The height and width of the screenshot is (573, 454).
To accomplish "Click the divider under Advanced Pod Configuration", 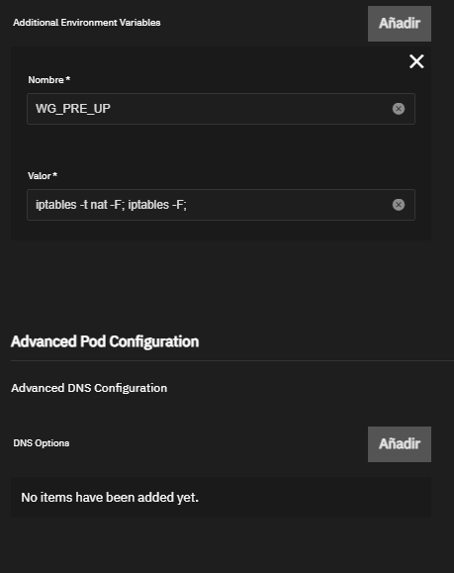I will (x=232, y=360).
